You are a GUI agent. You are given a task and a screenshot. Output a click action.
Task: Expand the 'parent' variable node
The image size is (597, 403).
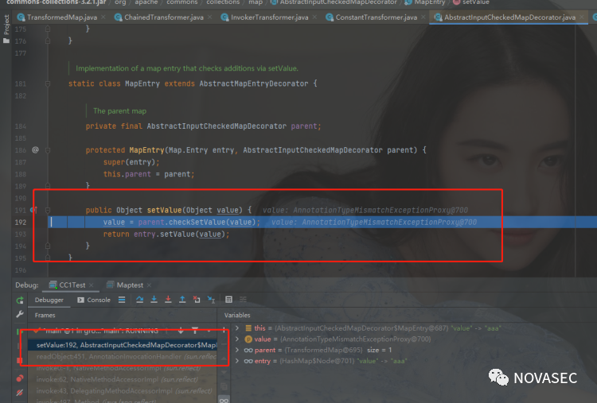[237, 351]
